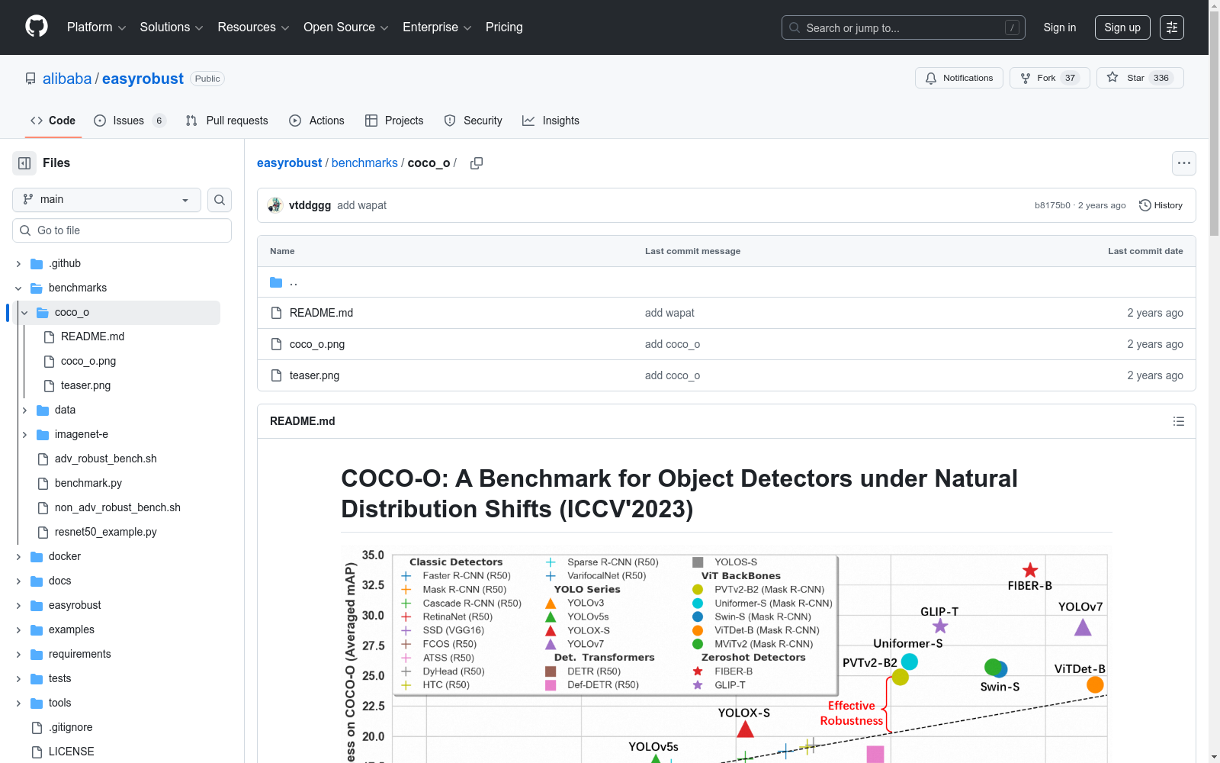Navigate to benchmarks breadcrumb
1220x763 pixels.
coord(364,163)
